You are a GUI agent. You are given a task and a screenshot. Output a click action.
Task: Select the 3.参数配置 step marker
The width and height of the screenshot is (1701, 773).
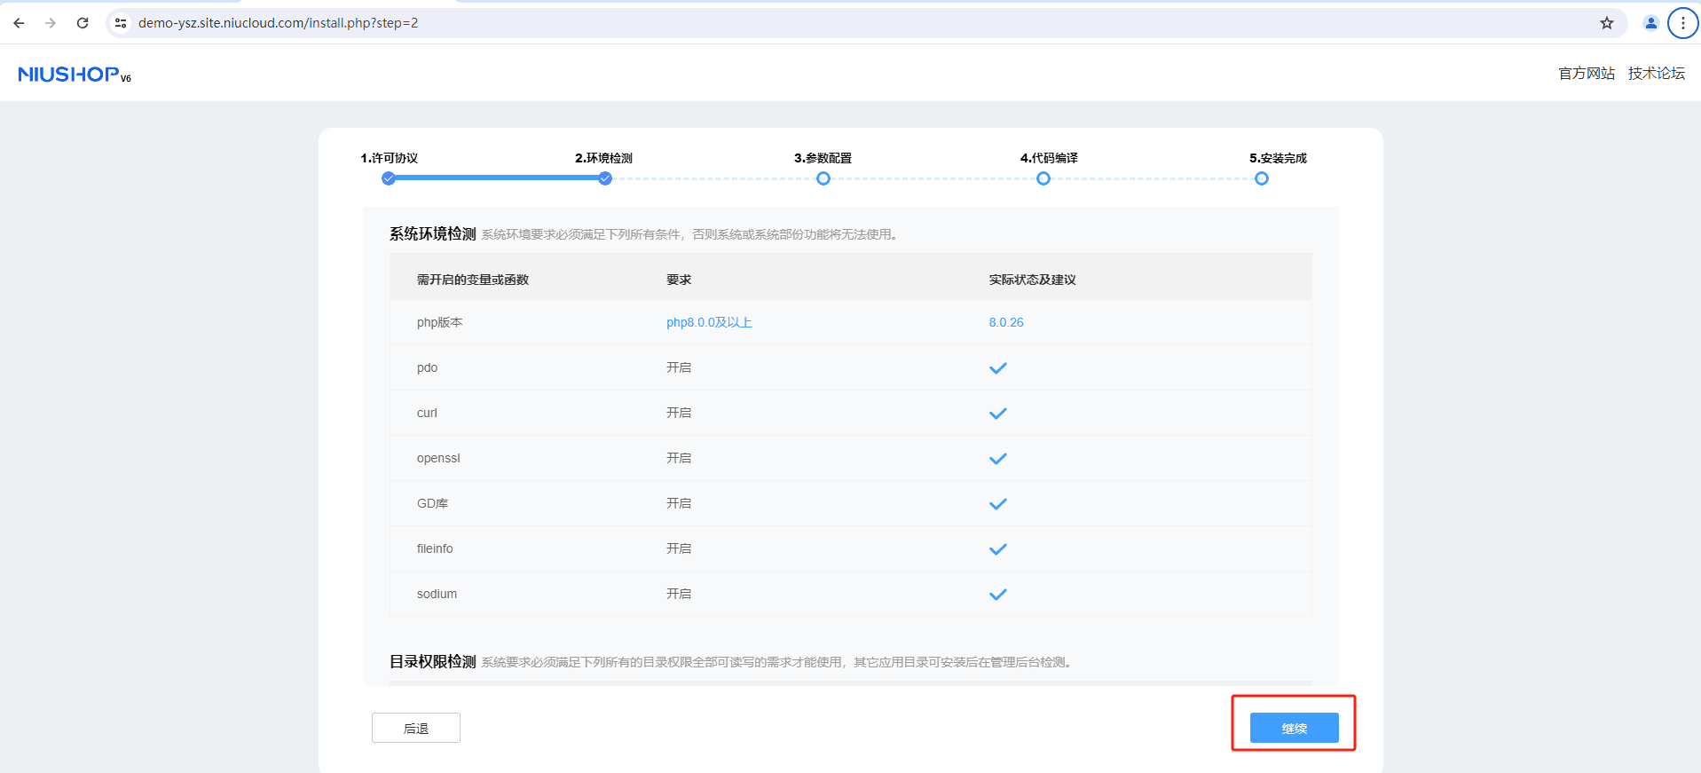point(823,178)
